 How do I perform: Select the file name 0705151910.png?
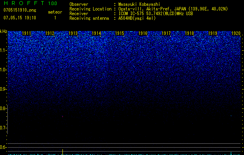[20, 10]
